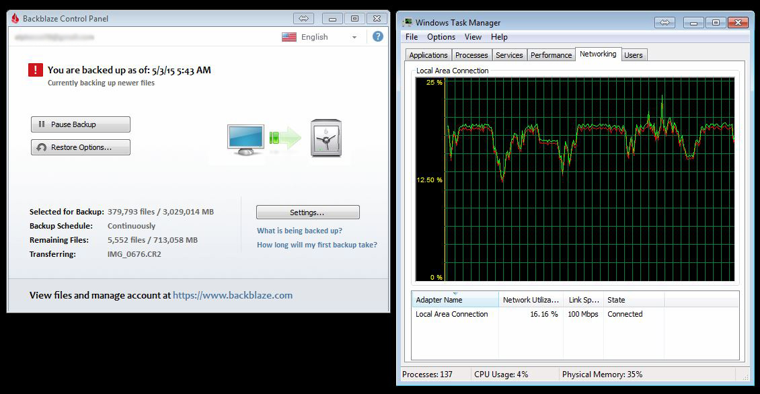This screenshot has height=394, width=760.
Task: Click the Backblaze flame title bar icon
Action: coord(15,19)
